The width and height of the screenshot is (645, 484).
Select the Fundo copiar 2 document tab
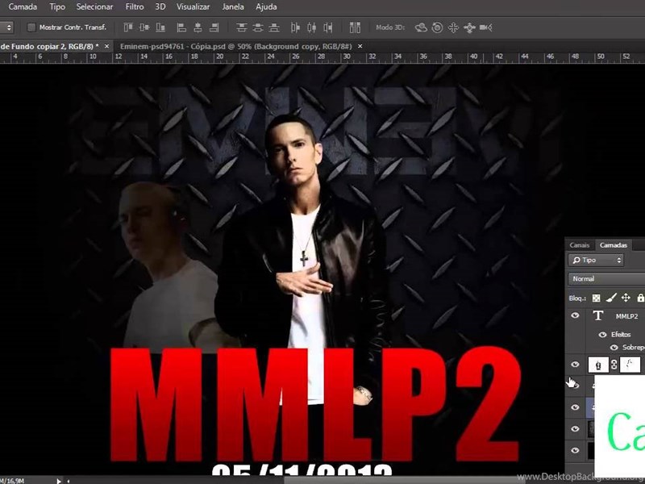[x=49, y=47]
